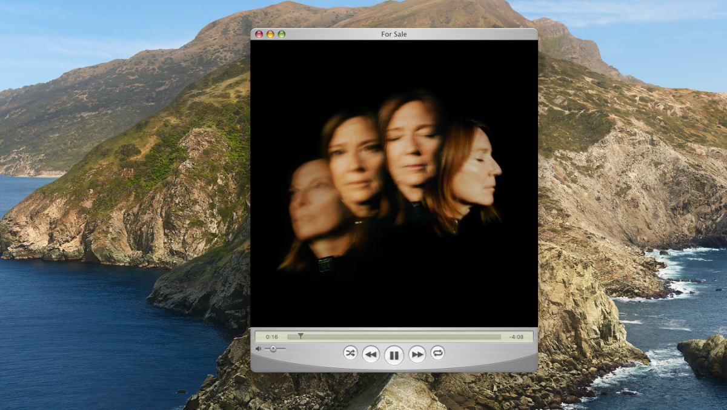
Task: Click the right end of the volume track
Action: coord(285,349)
